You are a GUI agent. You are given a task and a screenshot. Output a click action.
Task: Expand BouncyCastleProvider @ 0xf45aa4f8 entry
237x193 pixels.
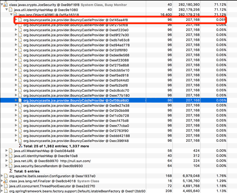tap(16, 20)
